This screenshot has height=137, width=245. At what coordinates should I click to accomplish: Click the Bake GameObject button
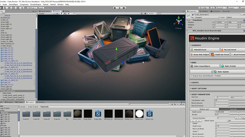(x=205, y=66)
